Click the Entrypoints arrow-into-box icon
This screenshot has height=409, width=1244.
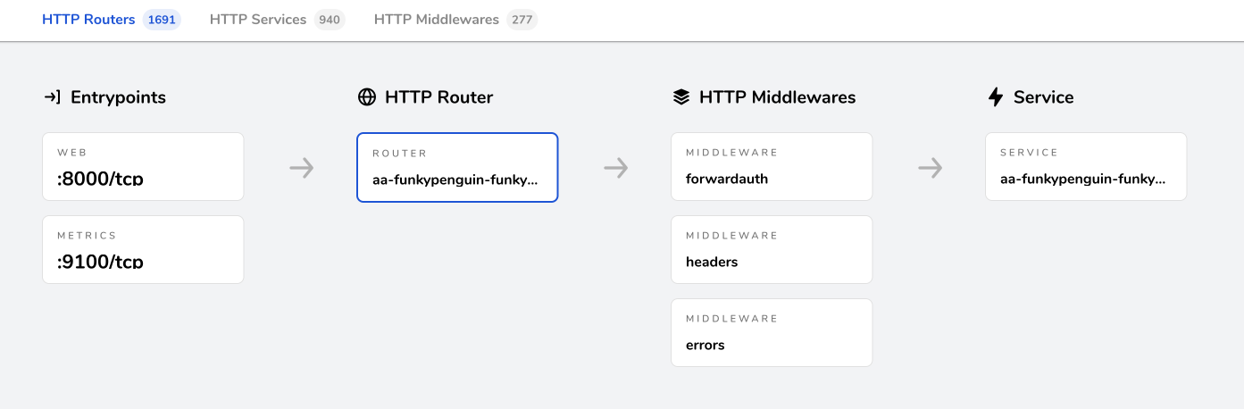click(52, 97)
